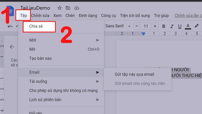
Task: Click the Google Docs home icon
Action: coord(11,11)
